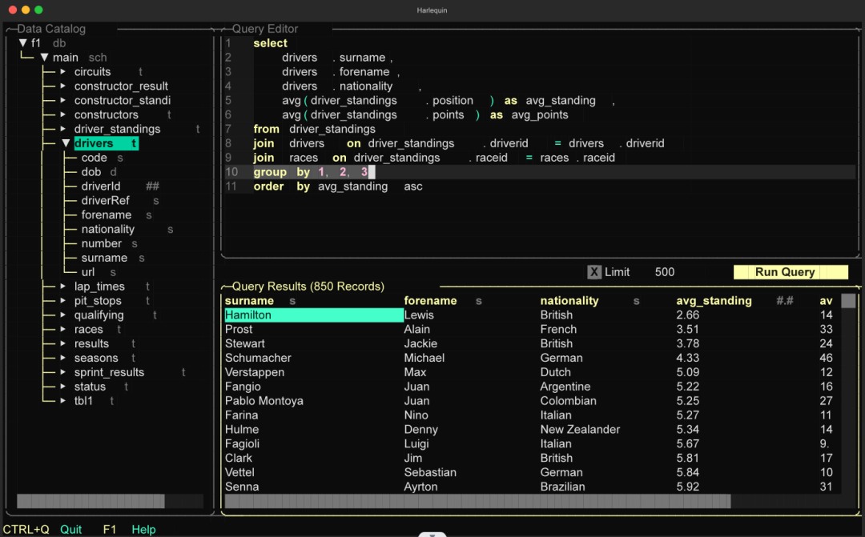Click the avg_standing column header
Image resolution: width=865 pixels, height=537 pixels.
[714, 300]
